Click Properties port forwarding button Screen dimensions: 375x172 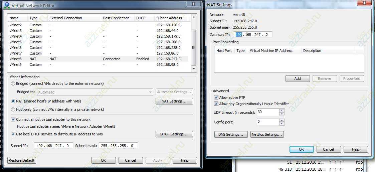[352, 79]
